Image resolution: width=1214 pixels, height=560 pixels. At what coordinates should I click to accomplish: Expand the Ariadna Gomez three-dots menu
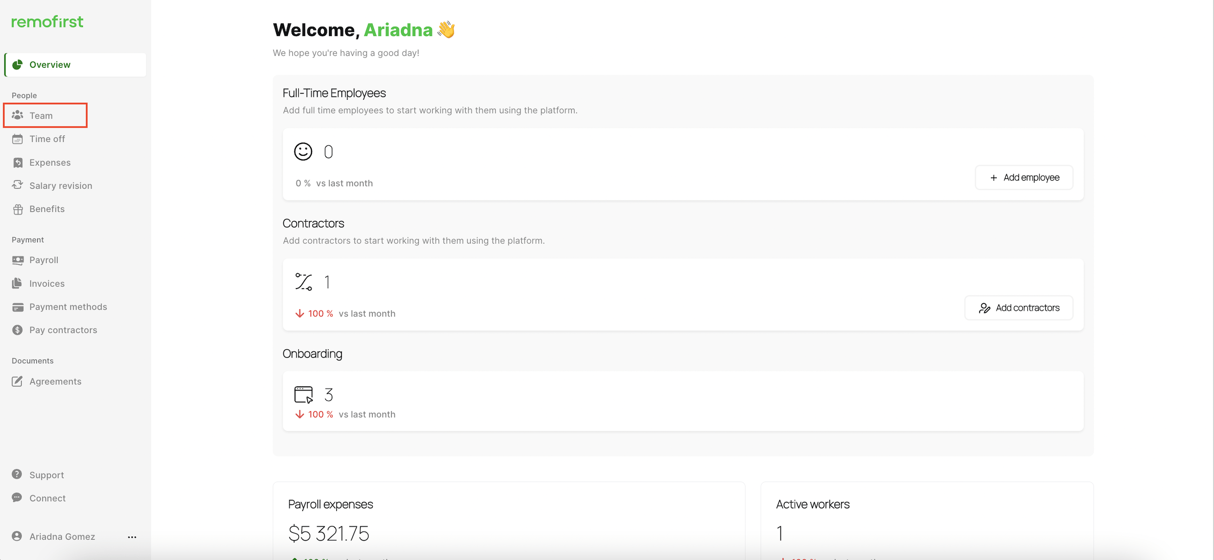click(132, 537)
